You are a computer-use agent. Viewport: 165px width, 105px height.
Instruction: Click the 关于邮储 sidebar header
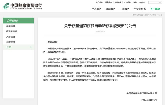(x=18, y=21)
